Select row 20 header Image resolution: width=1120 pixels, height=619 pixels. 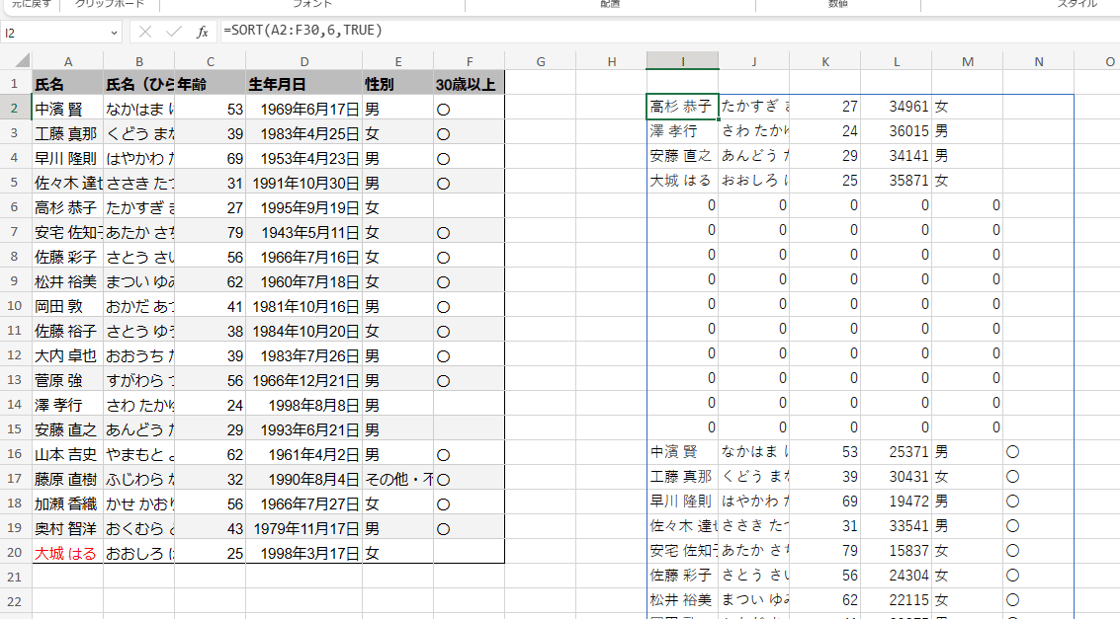(15, 553)
